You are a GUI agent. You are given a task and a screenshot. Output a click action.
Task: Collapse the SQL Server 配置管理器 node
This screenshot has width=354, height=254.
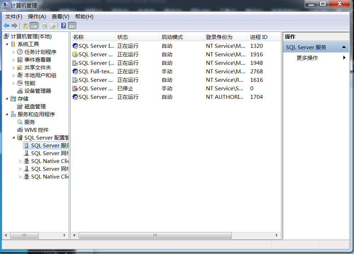point(13,138)
